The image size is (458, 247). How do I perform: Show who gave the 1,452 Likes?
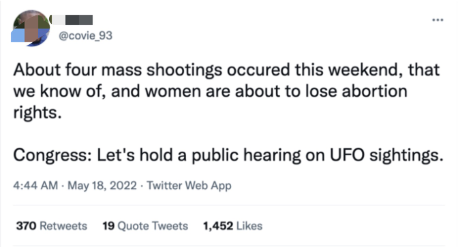click(233, 226)
